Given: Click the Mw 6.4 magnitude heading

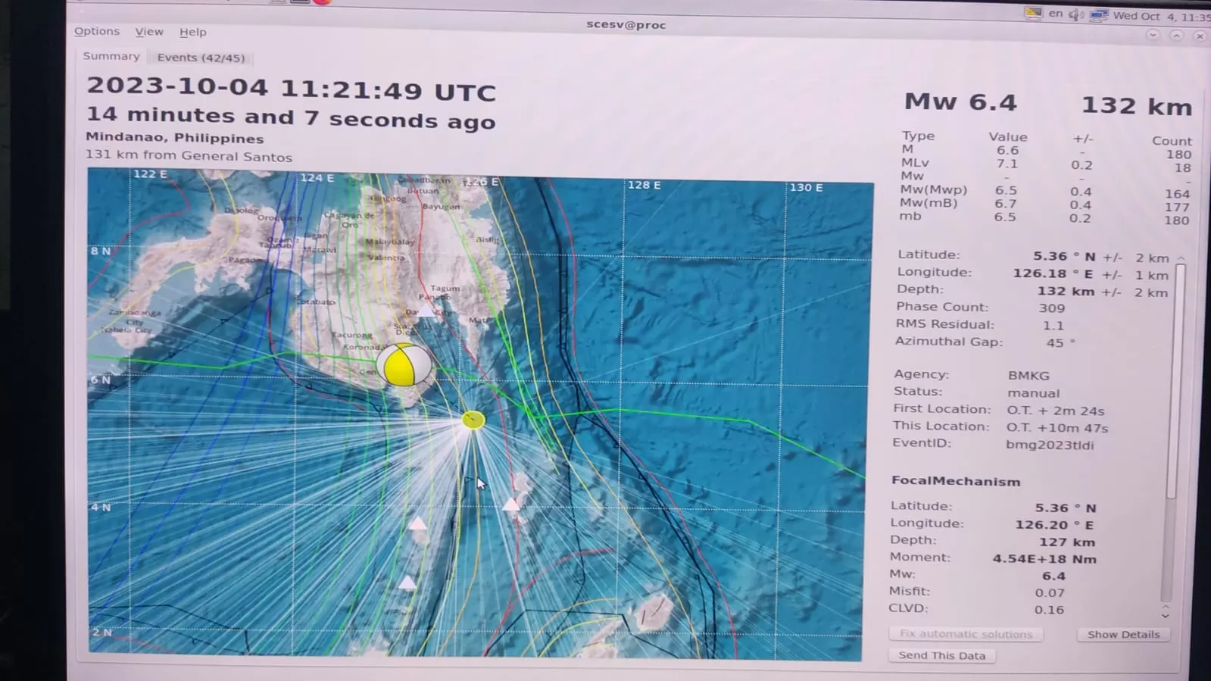Looking at the screenshot, I should tap(960, 102).
